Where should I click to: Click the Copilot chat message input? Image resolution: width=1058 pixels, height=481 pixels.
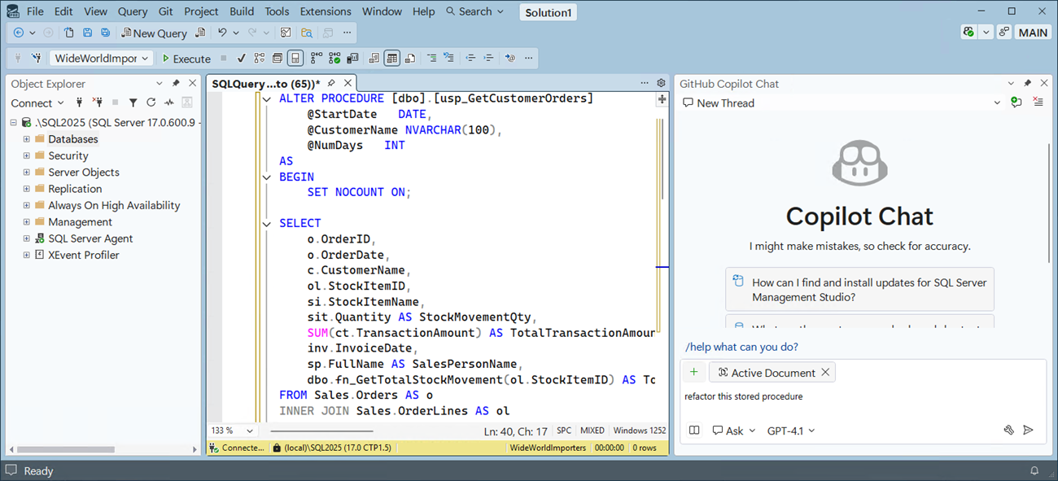(x=863, y=397)
